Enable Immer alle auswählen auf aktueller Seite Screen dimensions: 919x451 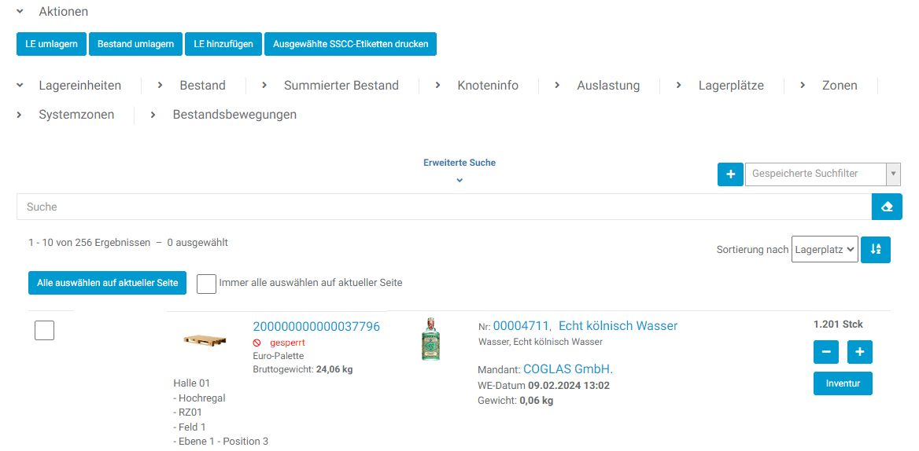(x=206, y=283)
